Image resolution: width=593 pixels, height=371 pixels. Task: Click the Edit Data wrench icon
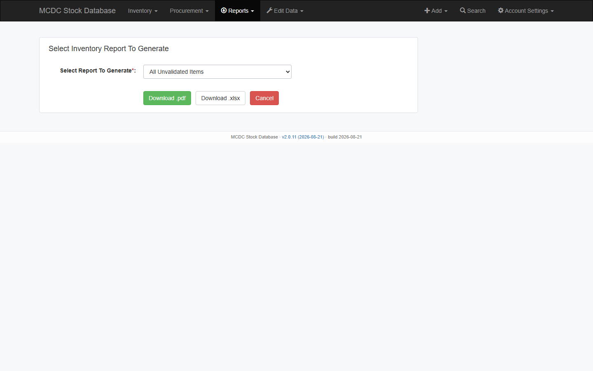269,10
